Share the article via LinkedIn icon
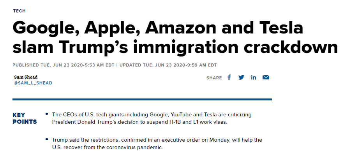 tap(253, 77)
